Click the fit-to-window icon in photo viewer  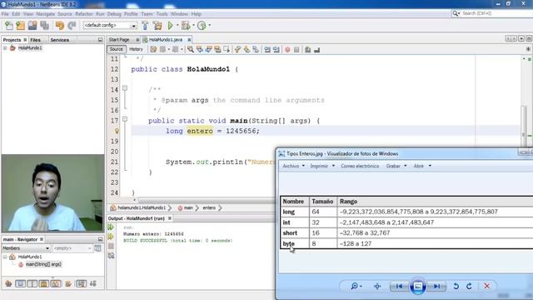377,287
